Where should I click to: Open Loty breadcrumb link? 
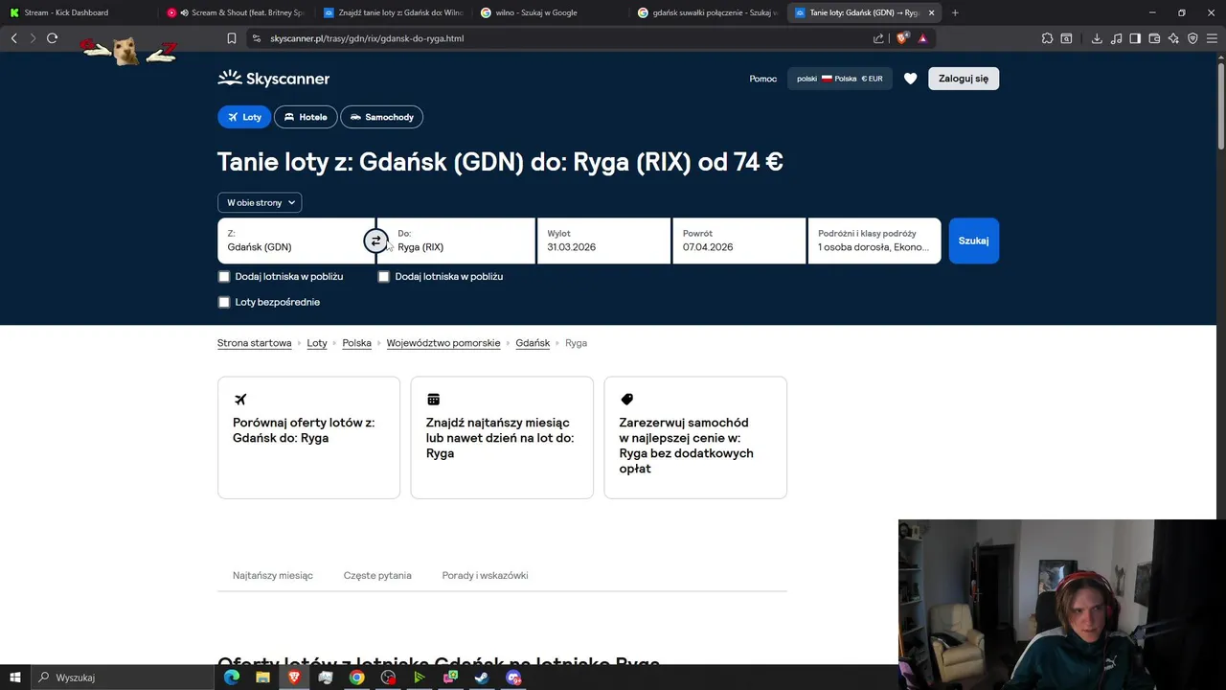317,343
